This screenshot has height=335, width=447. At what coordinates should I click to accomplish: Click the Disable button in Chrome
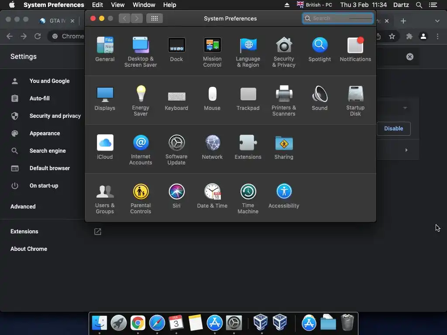coord(393,129)
